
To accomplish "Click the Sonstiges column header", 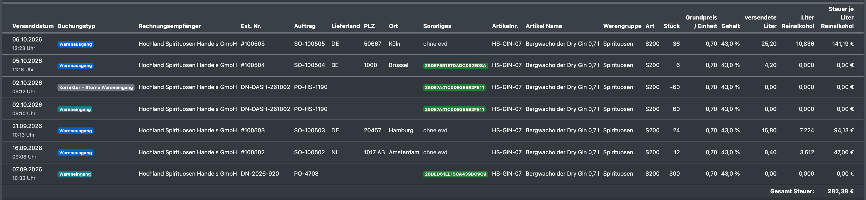I will tap(437, 26).
